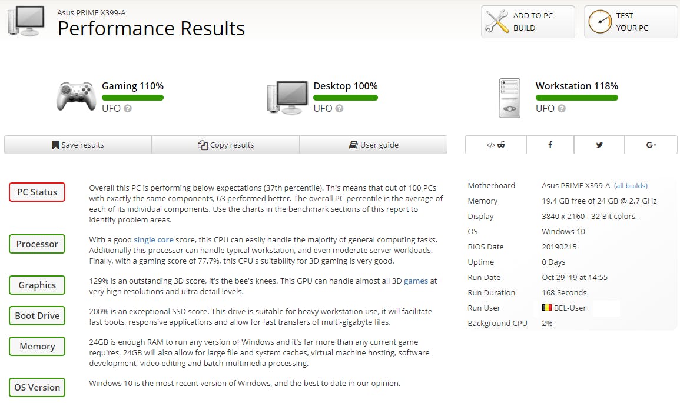Click the Uptime value '0 Days'
This screenshot has width=680, height=403.
pos(553,262)
